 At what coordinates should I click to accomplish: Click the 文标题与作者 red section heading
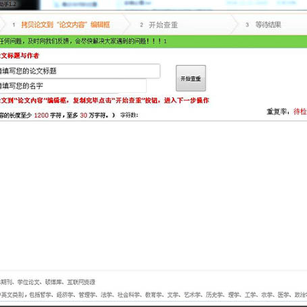tap(20, 55)
